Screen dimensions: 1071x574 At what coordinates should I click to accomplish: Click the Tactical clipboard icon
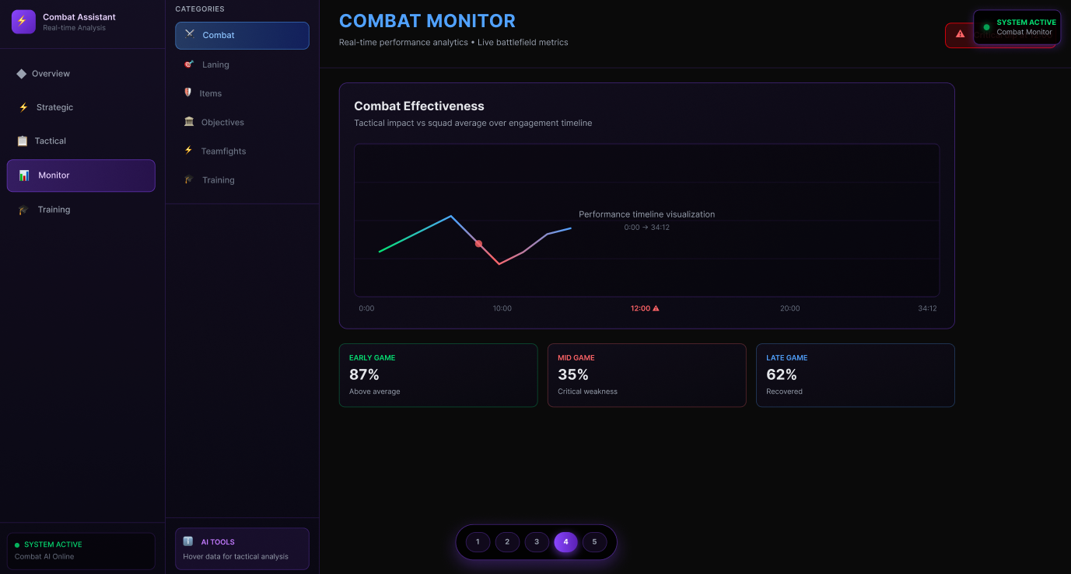point(22,141)
